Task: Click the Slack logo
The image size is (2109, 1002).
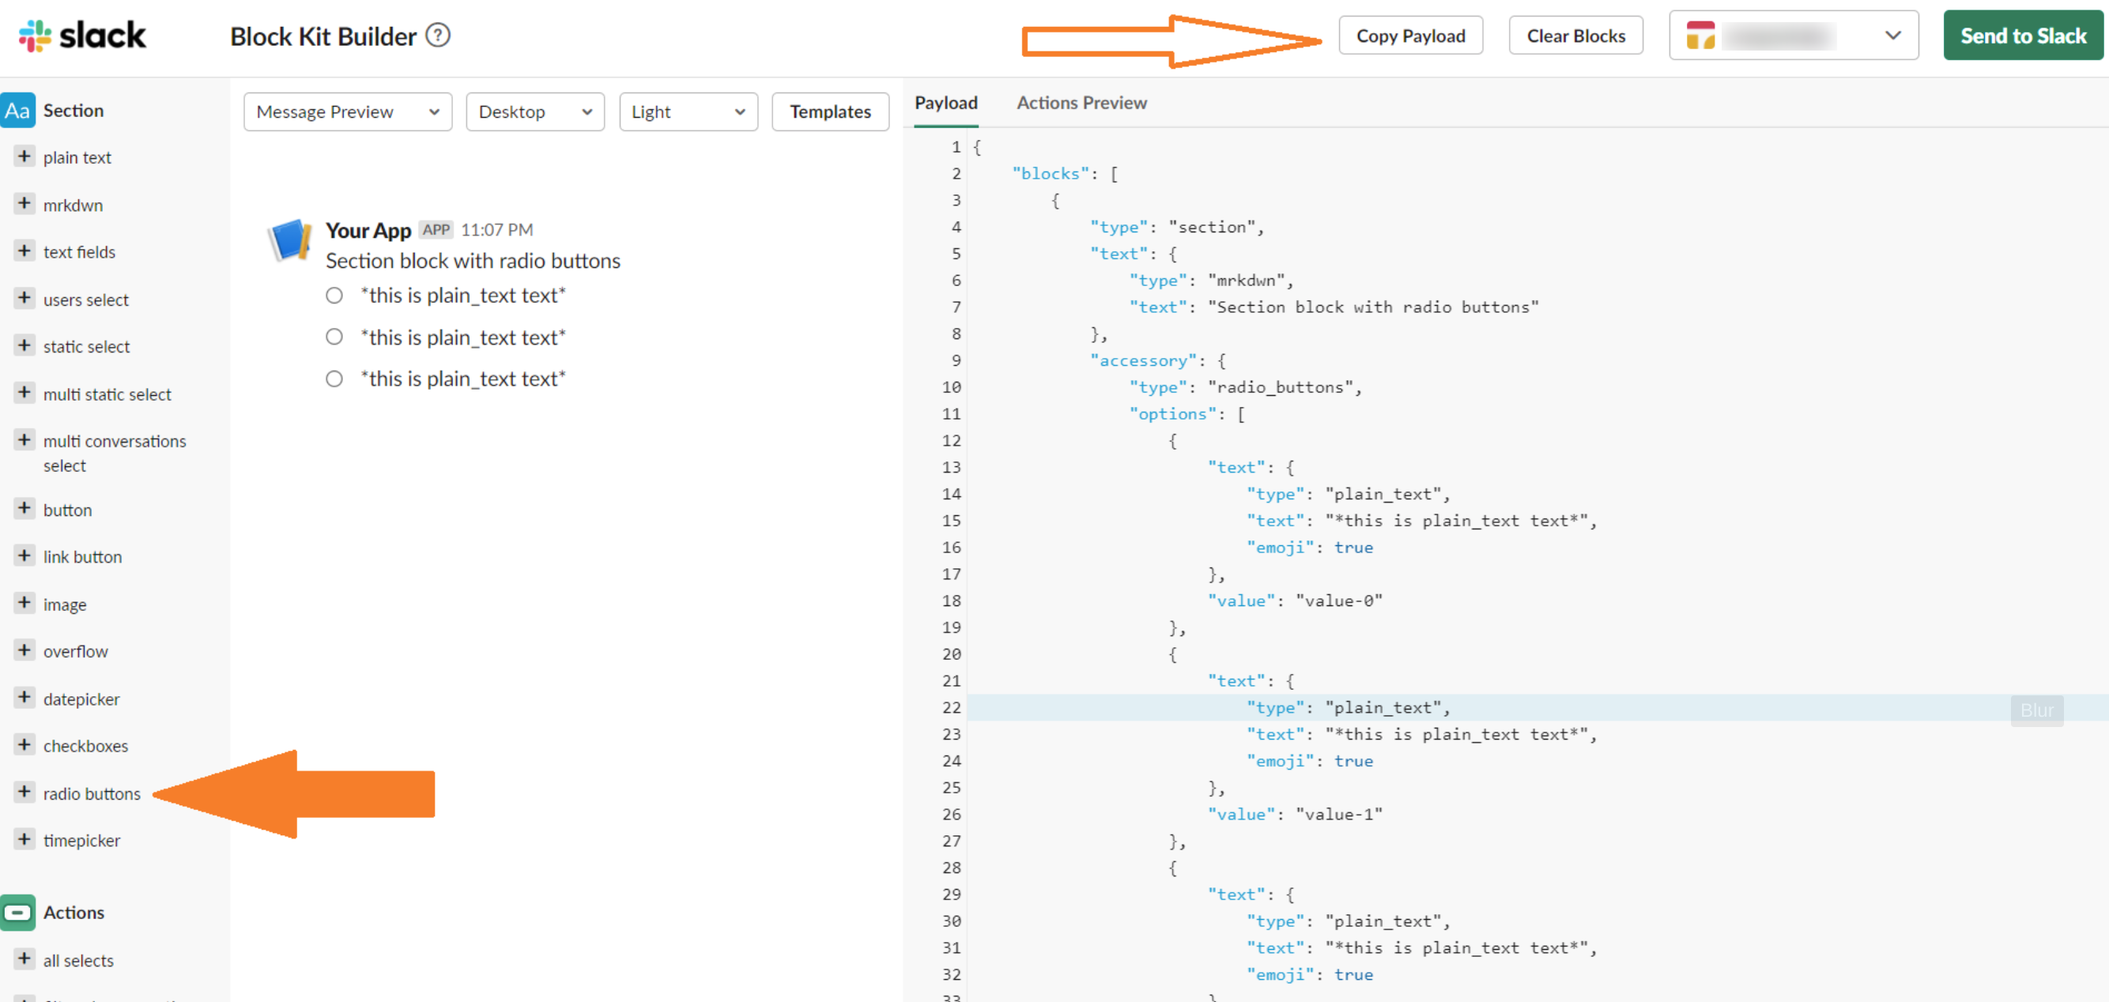Action: [82, 36]
